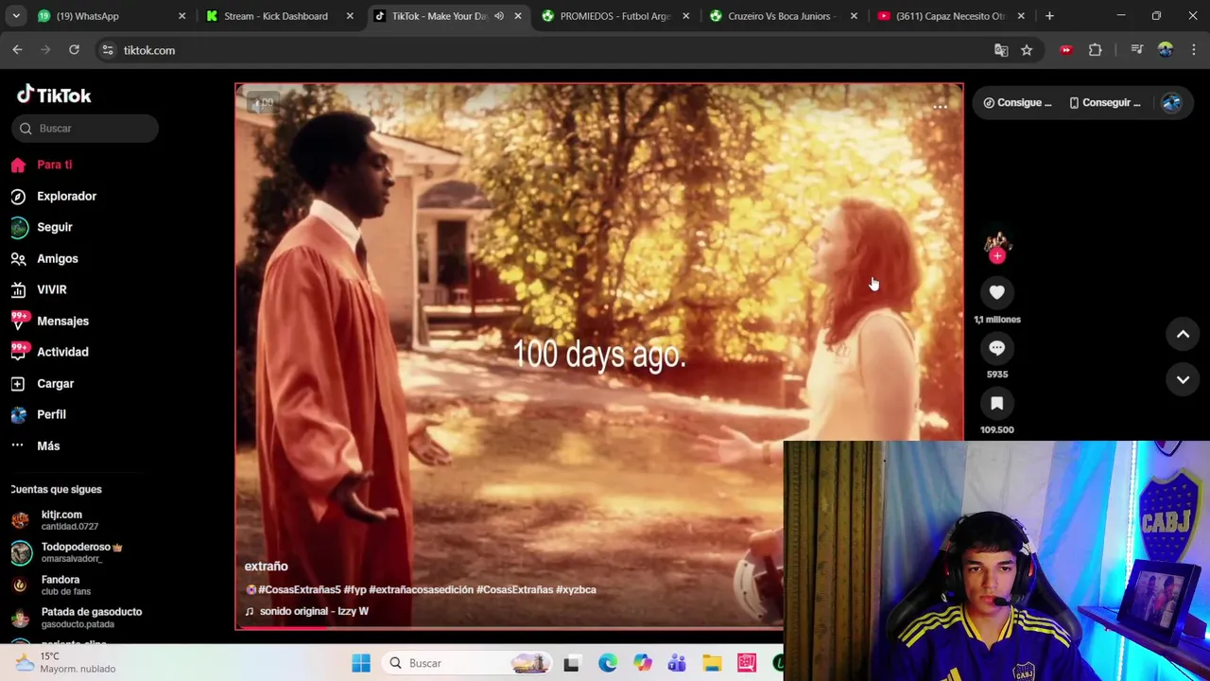The height and width of the screenshot is (681, 1210).
Task: Open the #extrañacosasedición hashtag
Action: pos(421,589)
